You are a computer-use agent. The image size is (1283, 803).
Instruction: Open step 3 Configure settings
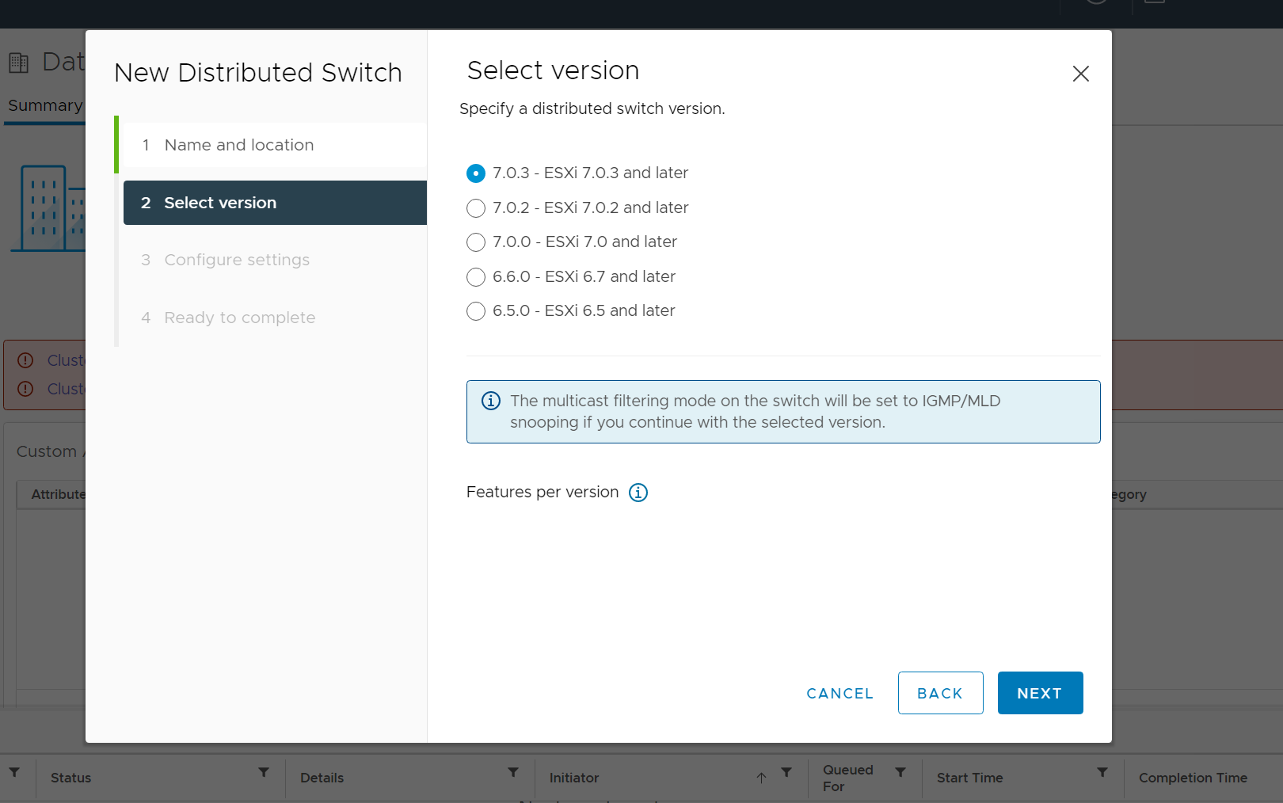(x=275, y=260)
